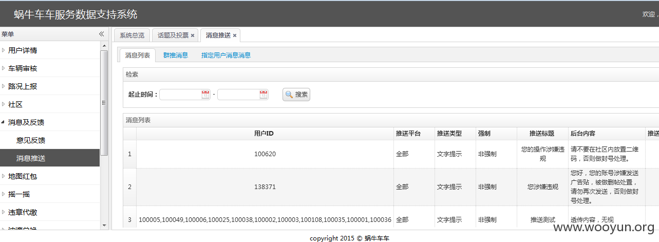This screenshot has height=242, width=659.
Task: Click the 蜗牛车车服务数据支持系统 header title
Action: coord(76,14)
